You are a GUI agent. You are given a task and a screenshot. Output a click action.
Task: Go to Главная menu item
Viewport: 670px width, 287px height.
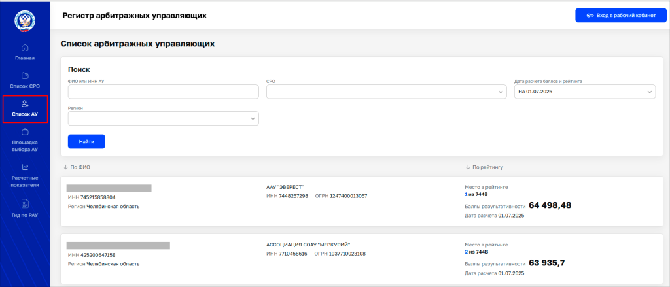click(25, 58)
